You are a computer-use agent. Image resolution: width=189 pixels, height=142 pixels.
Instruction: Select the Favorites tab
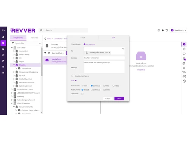(34, 37)
